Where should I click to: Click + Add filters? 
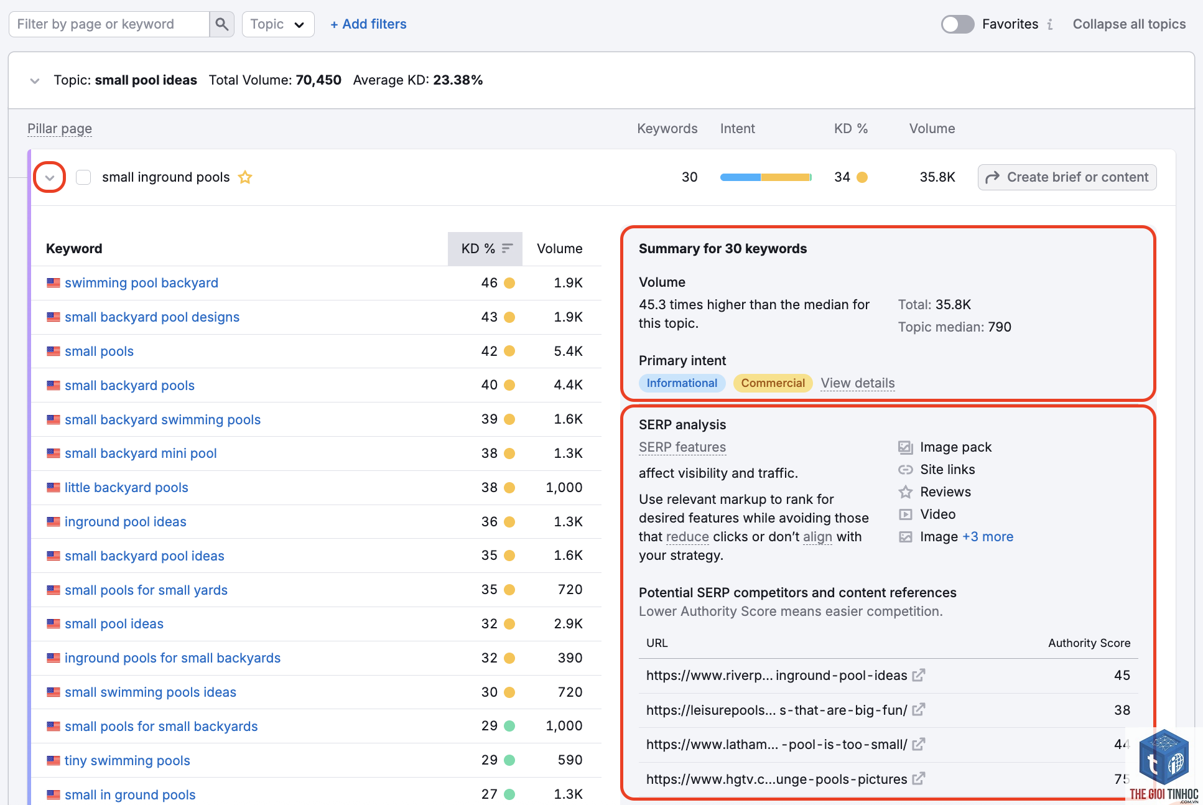coord(368,24)
